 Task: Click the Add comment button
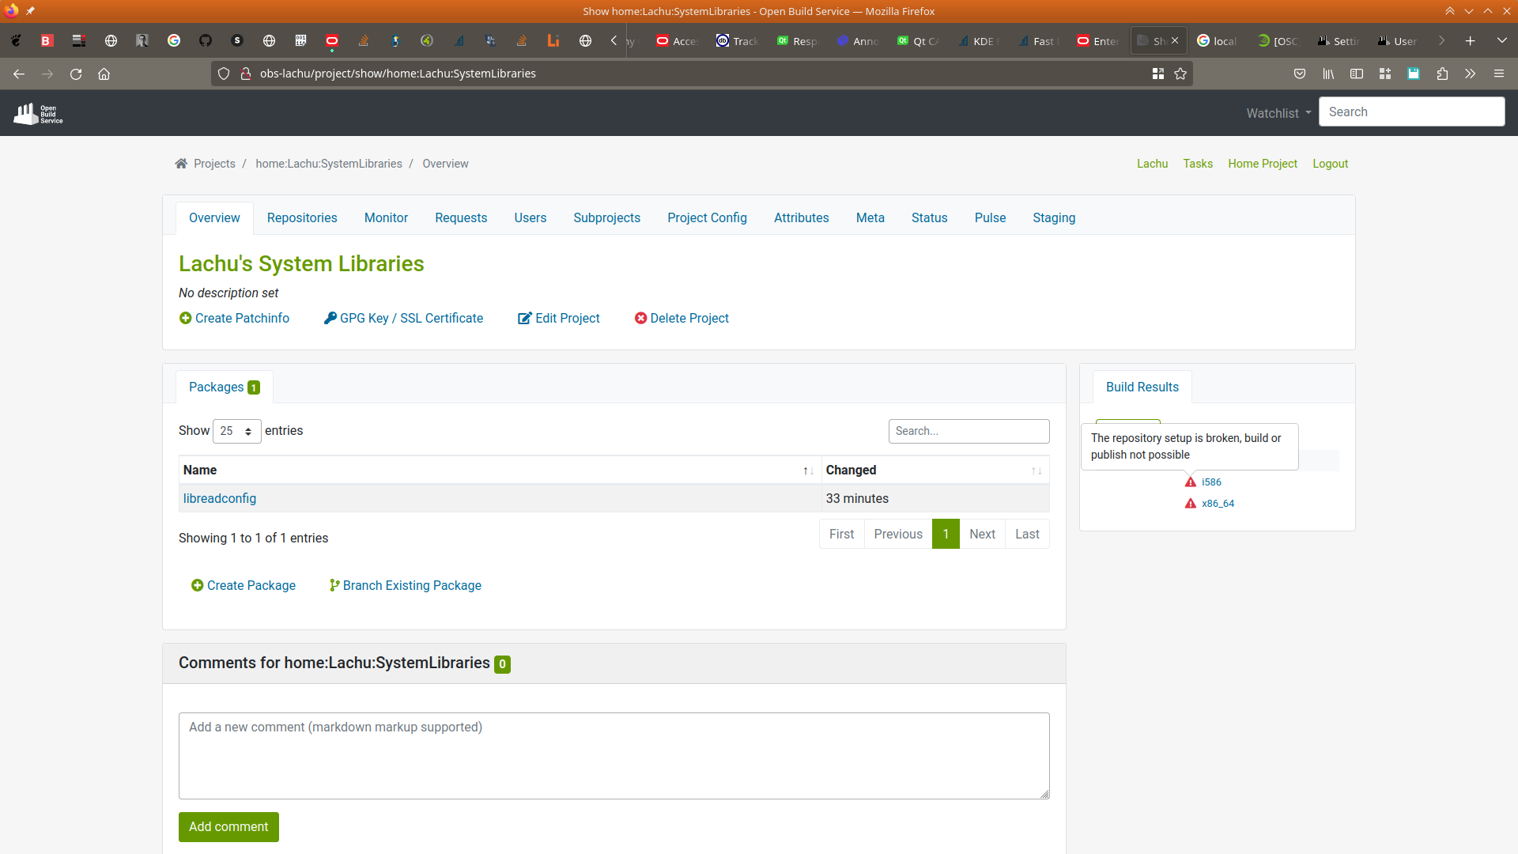pyautogui.click(x=228, y=826)
